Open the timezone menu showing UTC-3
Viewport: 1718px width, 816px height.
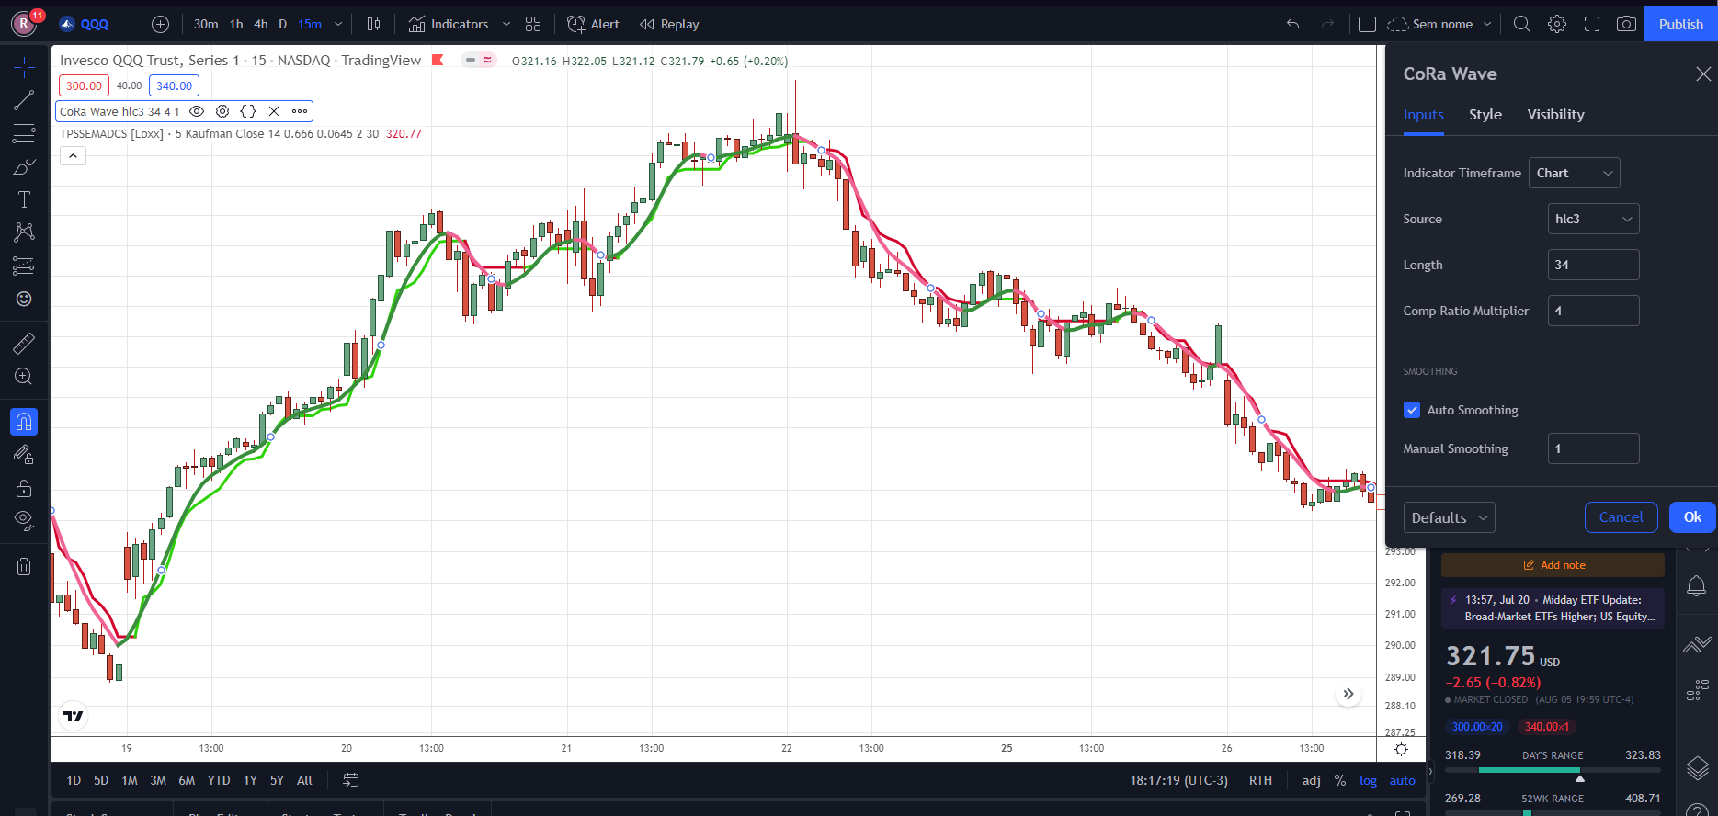(x=1179, y=780)
